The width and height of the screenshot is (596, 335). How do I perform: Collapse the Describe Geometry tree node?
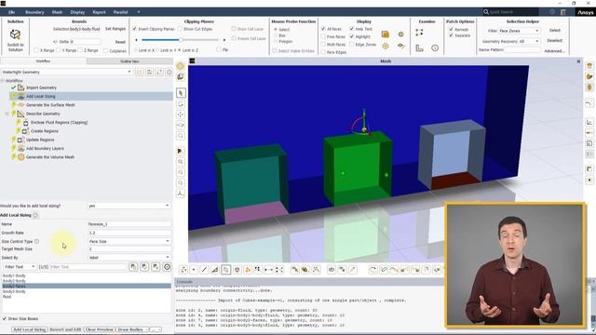7,114
